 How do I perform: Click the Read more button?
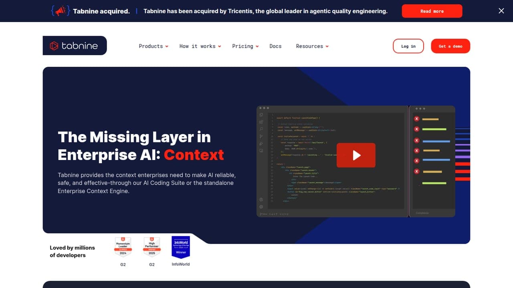pos(432,11)
